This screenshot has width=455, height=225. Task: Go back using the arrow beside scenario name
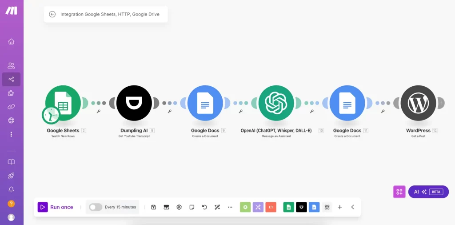[52, 14]
